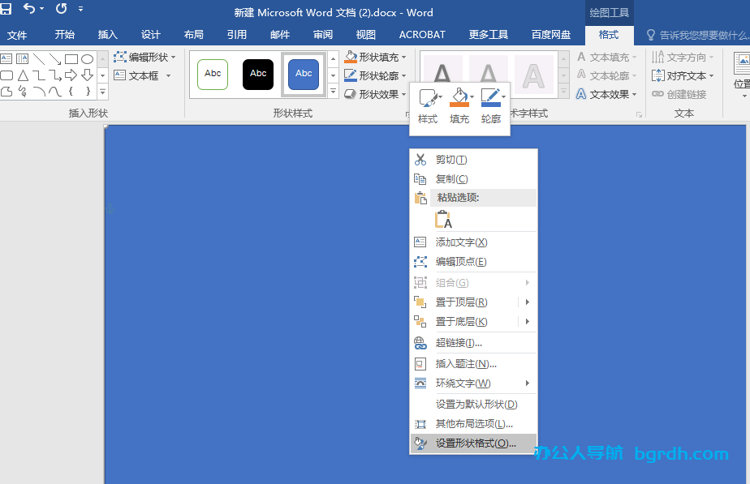Click the 告诉我您想要做什么 search box

697,35
